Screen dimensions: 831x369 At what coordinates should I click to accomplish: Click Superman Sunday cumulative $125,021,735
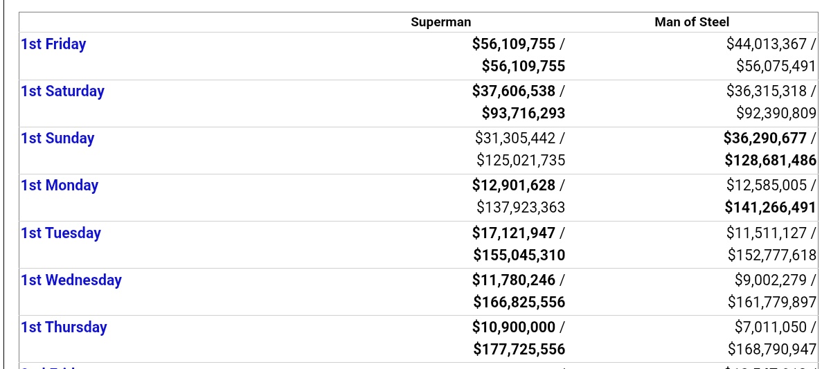(x=521, y=161)
